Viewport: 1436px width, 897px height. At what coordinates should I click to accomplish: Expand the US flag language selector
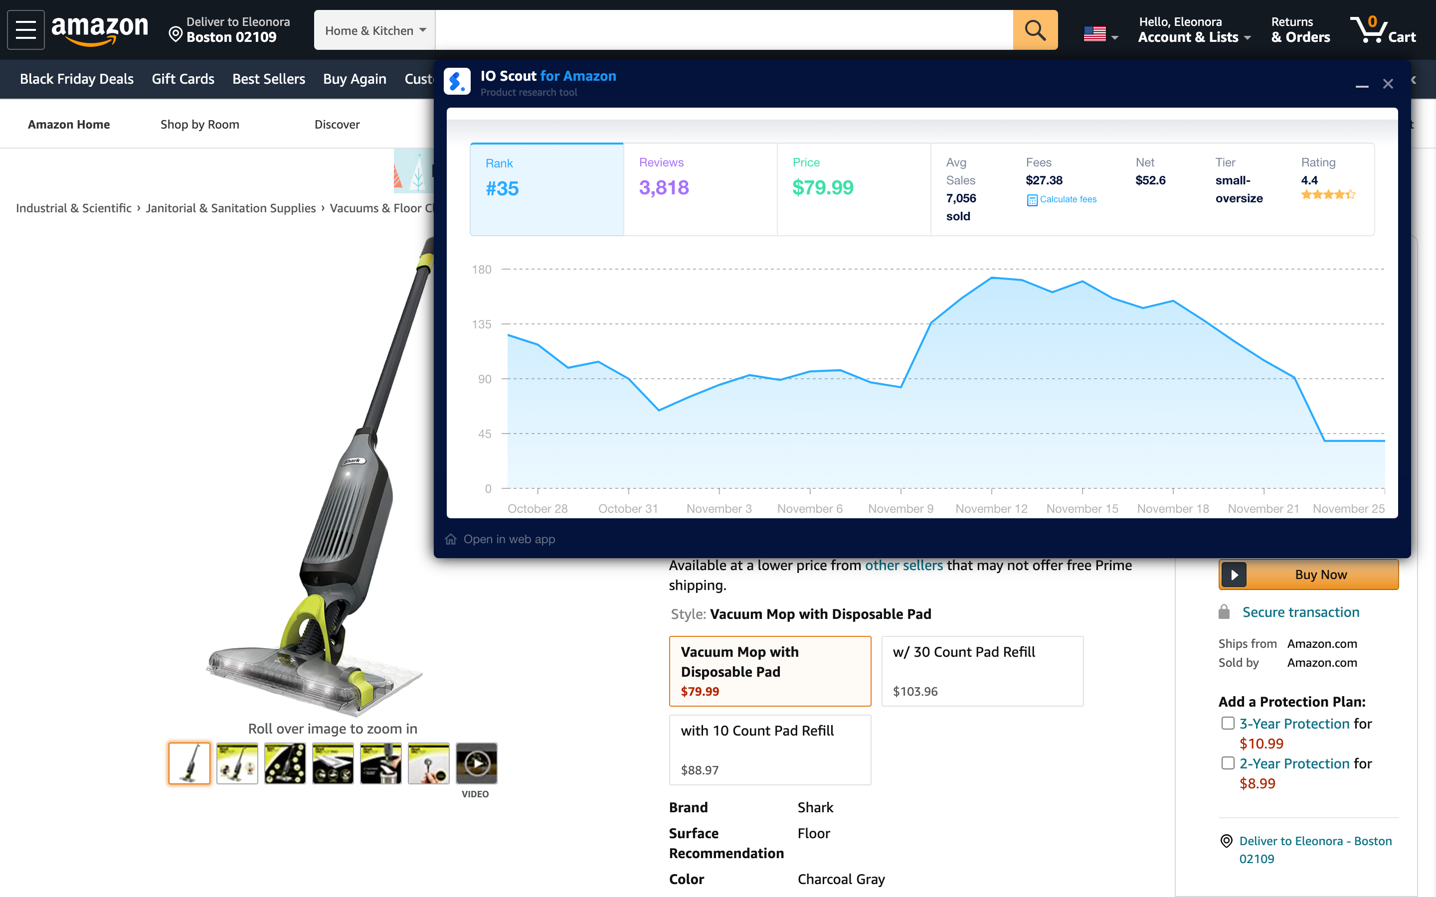tap(1100, 34)
